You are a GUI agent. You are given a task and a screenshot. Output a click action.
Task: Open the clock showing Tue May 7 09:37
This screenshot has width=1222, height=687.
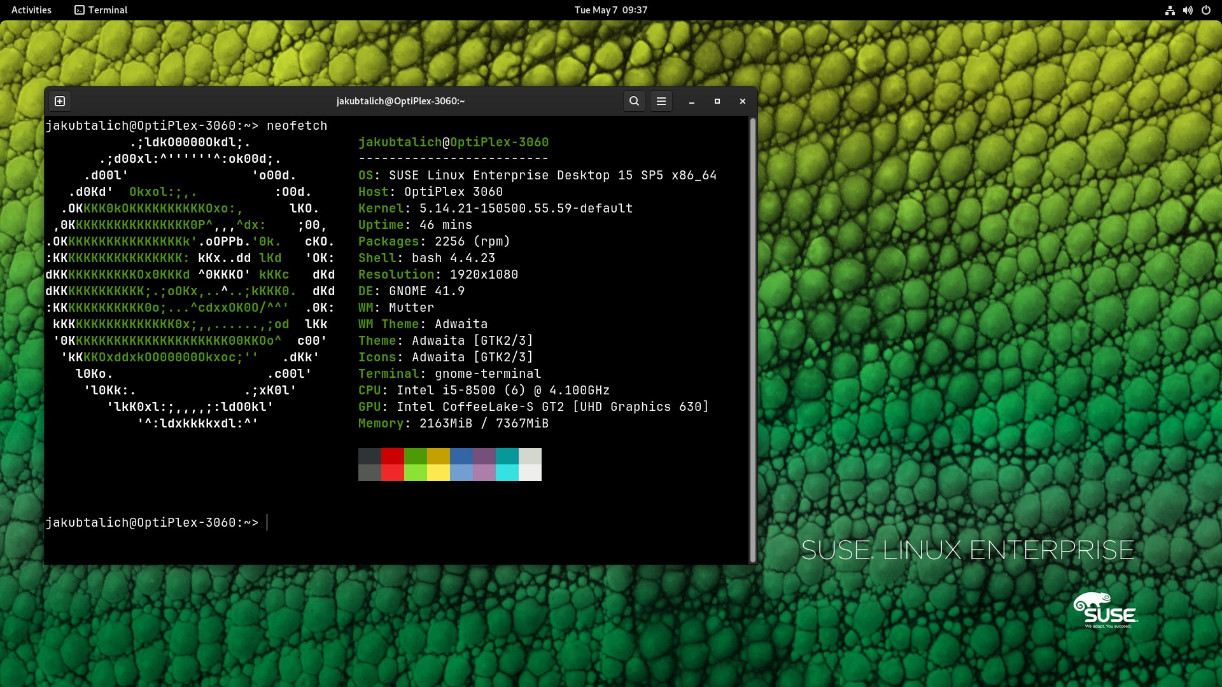(611, 10)
